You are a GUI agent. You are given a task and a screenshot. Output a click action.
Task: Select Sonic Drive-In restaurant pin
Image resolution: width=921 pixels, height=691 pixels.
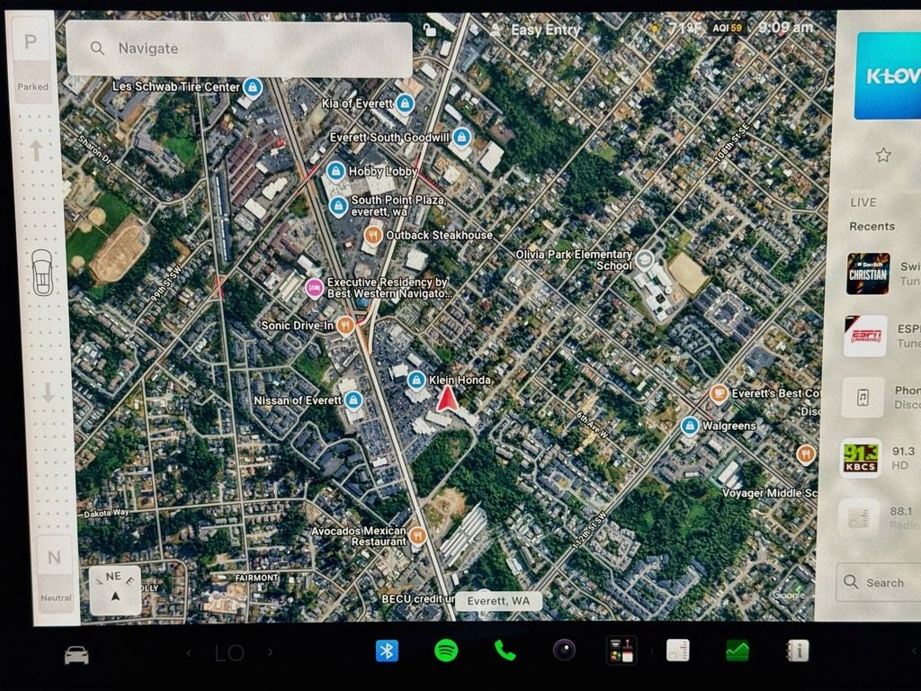pyautogui.click(x=345, y=324)
